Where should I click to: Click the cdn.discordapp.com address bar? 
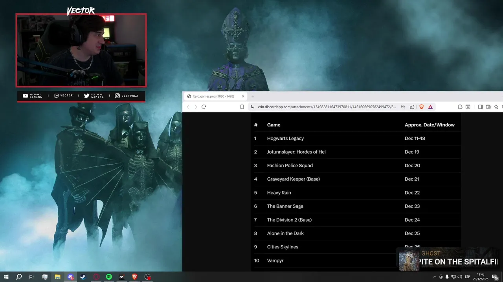[327, 107]
